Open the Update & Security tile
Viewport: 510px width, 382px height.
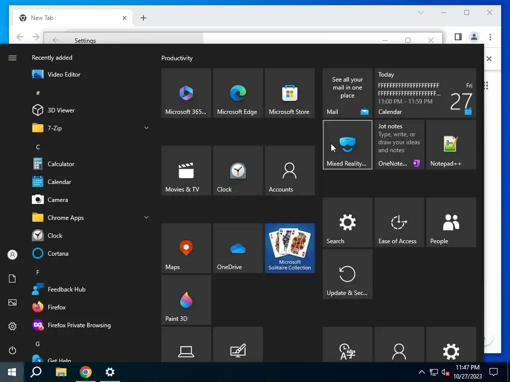(x=347, y=274)
